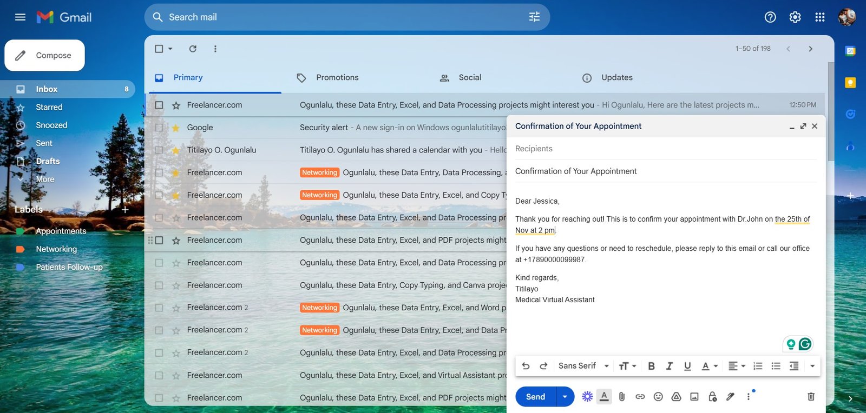Open the Google account avatar
This screenshot has height=413, width=866.
847,17
